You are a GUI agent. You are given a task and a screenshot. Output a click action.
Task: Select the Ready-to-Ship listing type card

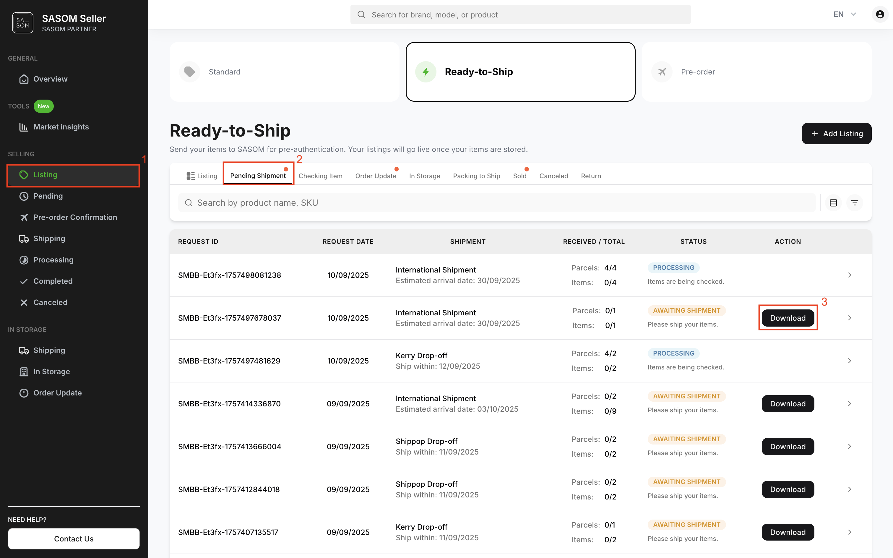coord(520,72)
